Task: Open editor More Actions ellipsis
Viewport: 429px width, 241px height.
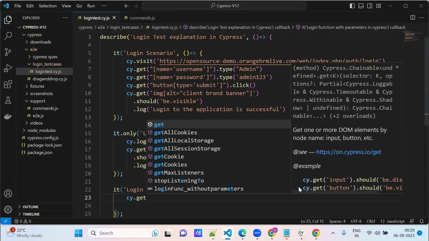Action: click(x=422, y=18)
